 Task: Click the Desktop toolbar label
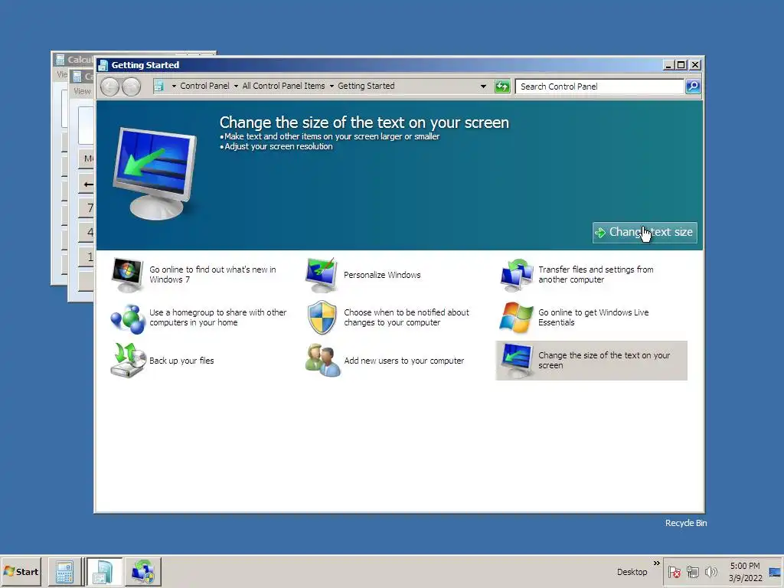coord(632,572)
